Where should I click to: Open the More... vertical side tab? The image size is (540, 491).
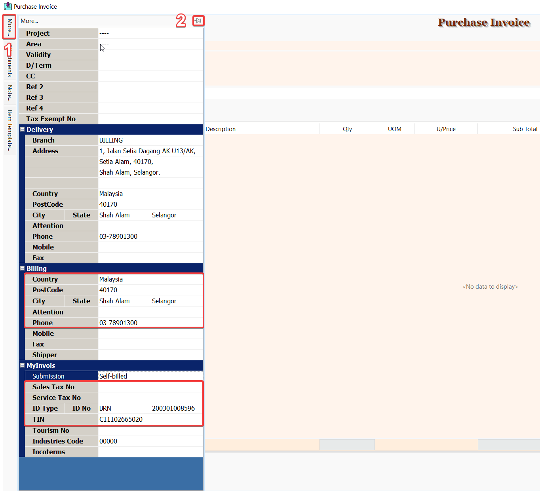10,27
